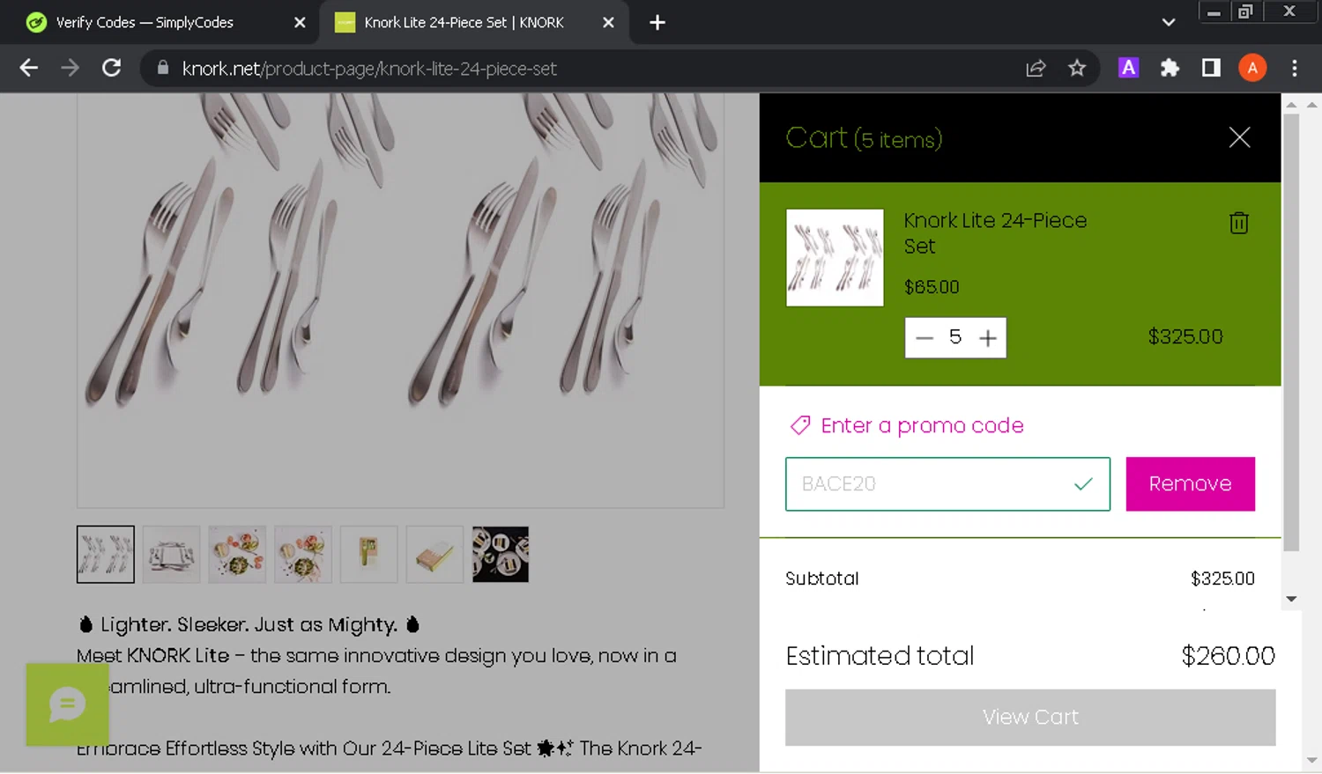The image size is (1322, 774).
Task: Click the cart panel scrollbar
Action: point(1291,333)
